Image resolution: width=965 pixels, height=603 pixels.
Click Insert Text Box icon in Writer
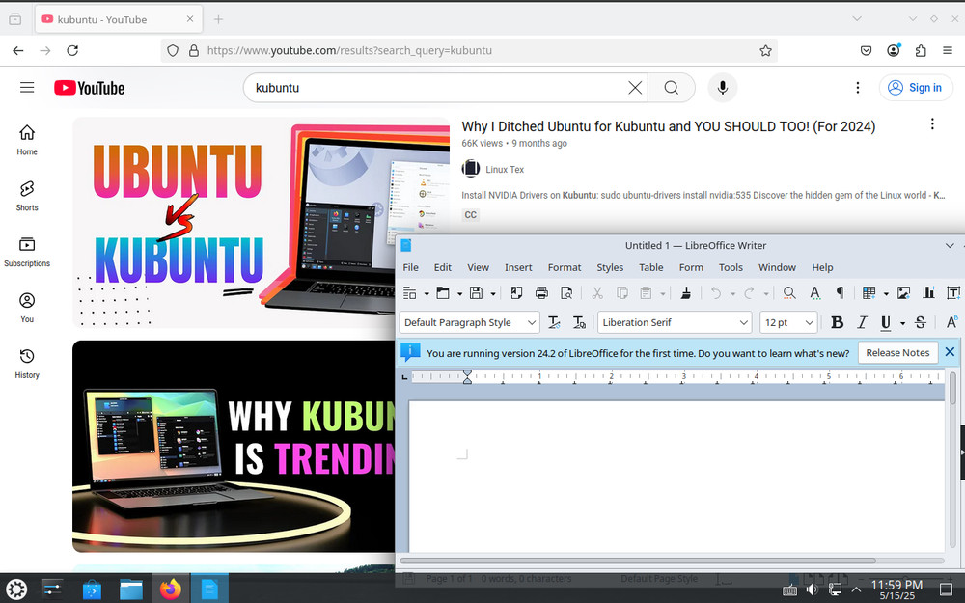tap(953, 293)
